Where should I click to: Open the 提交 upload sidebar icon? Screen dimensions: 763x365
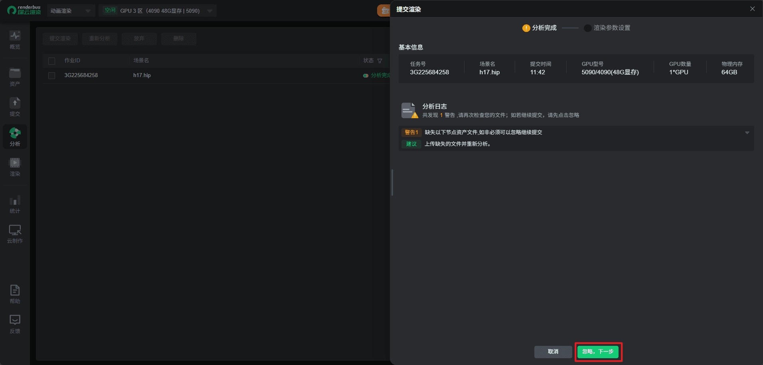pos(15,107)
